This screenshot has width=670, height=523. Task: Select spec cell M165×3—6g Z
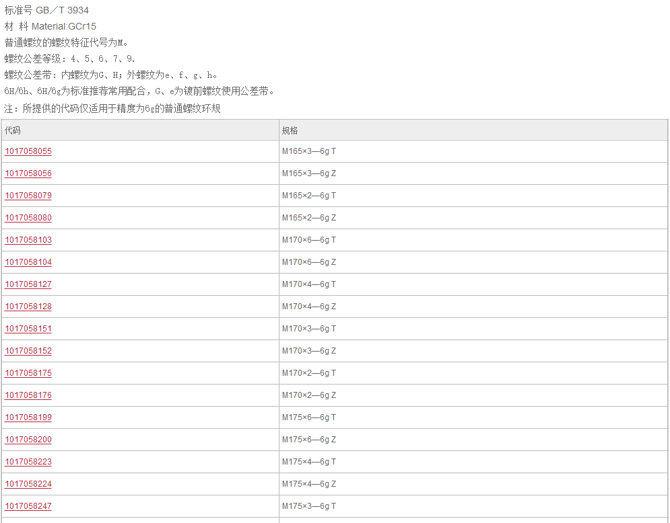(x=473, y=173)
